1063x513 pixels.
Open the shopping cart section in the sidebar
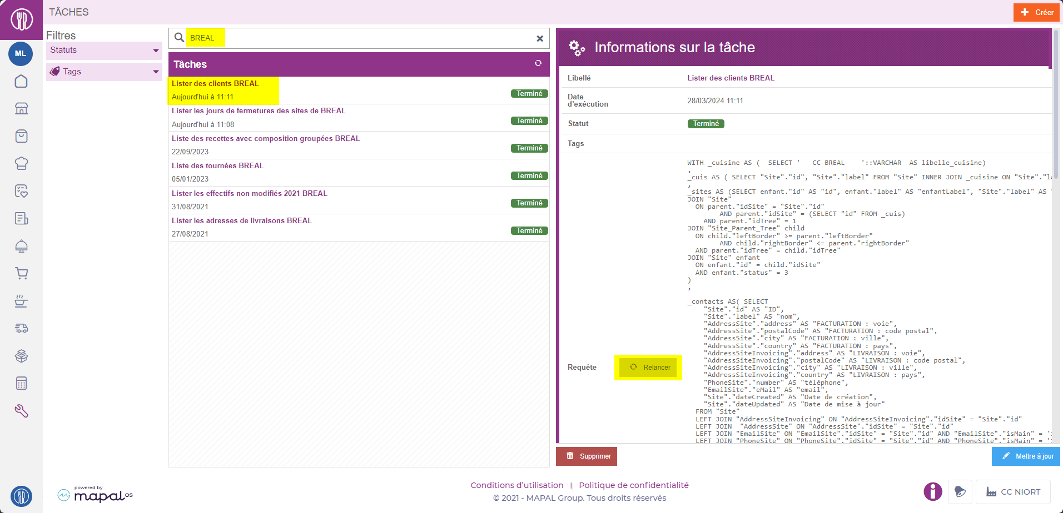(x=21, y=273)
